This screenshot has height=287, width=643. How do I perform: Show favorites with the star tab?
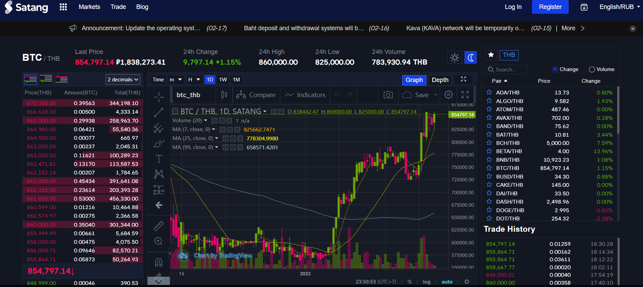pos(491,55)
